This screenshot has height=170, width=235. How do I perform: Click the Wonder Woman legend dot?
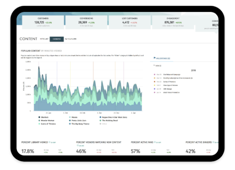tap(40, 120)
